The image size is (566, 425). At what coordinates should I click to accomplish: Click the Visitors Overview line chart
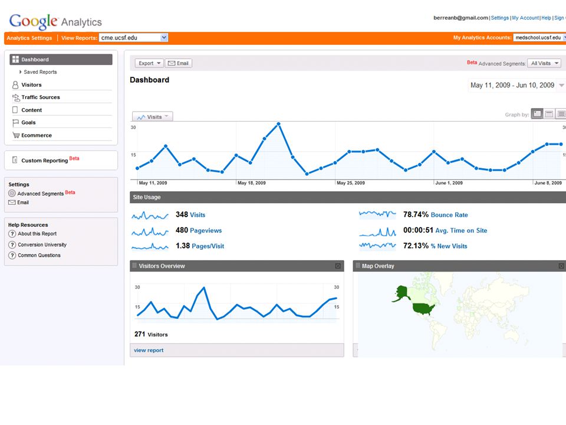(x=237, y=303)
